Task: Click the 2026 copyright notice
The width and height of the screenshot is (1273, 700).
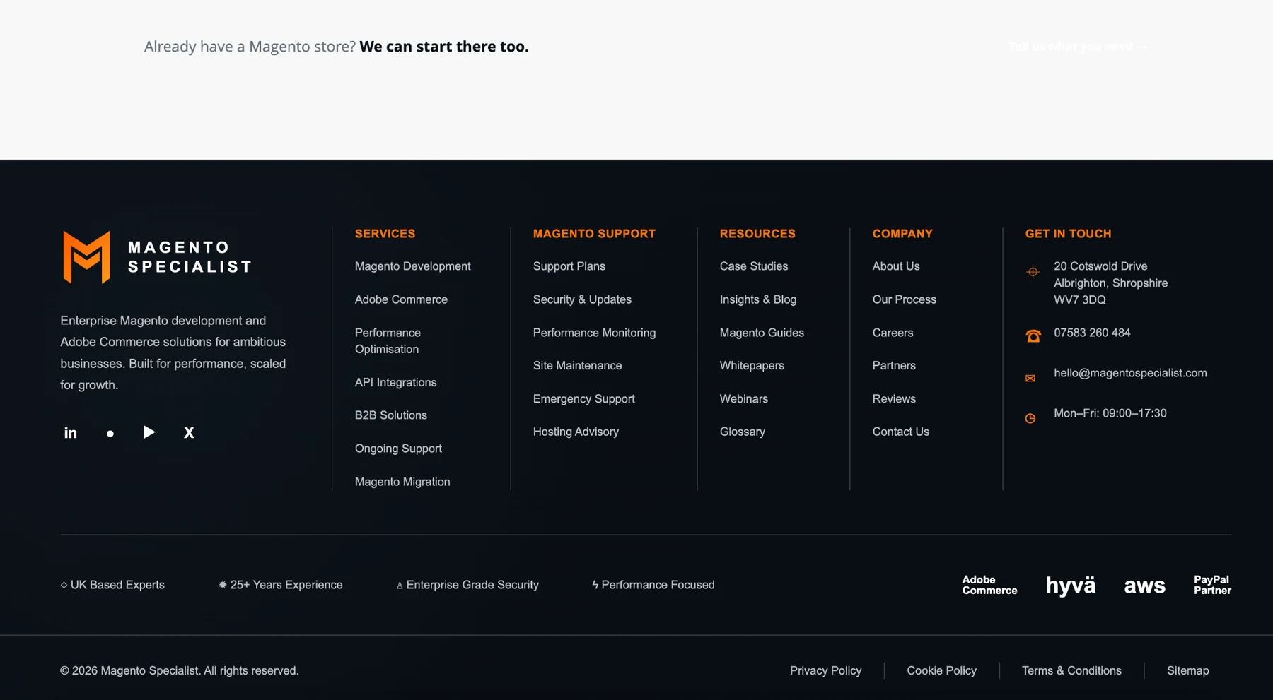Action: [180, 670]
